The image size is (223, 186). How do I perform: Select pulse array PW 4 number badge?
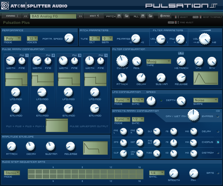click(106, 55)
